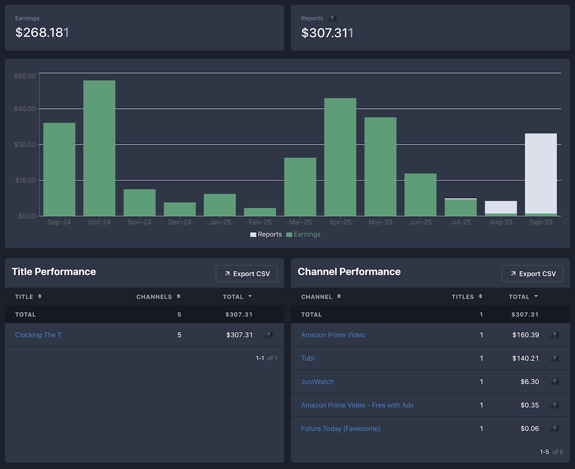Click help icon in JustWatch row
Image resolution: width=575 pixels, height=469 pixels.
(x=554, y=382)
